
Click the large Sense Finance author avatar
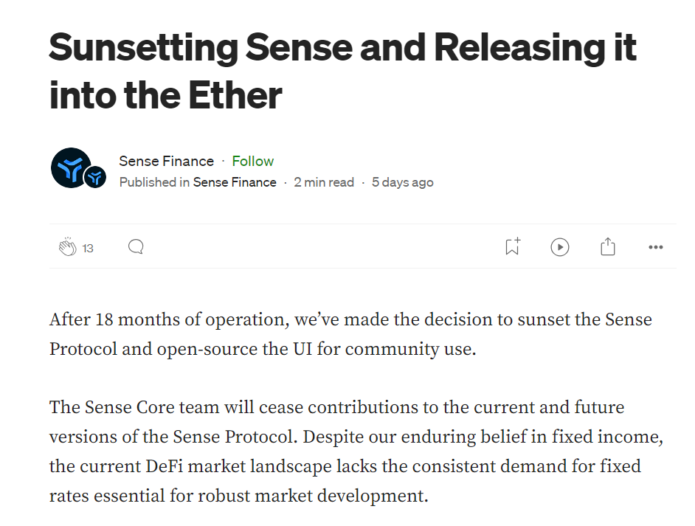click(72, 168)
